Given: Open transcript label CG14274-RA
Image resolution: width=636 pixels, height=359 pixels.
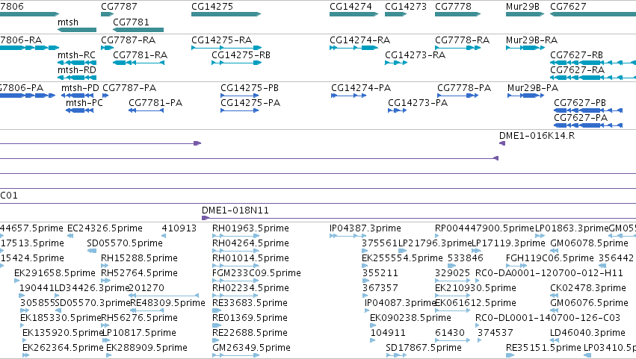Looking at the screenshot, I should pyautogui.click(x=359, y=40).
